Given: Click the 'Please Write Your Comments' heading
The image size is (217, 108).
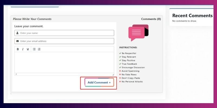Looking at the screenshot, I should click(32, 19).
